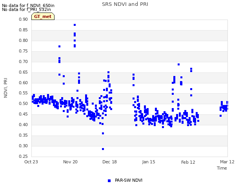The width and height of the screenshot is (251, 188).
Task: Click the 0.40 y-axis tick label
Action: pyautogui.click(x=23, y=125)
